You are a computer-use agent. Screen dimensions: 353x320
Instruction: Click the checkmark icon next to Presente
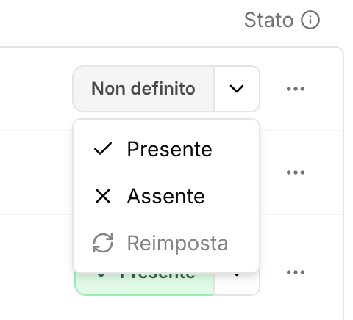coord(103,149)
